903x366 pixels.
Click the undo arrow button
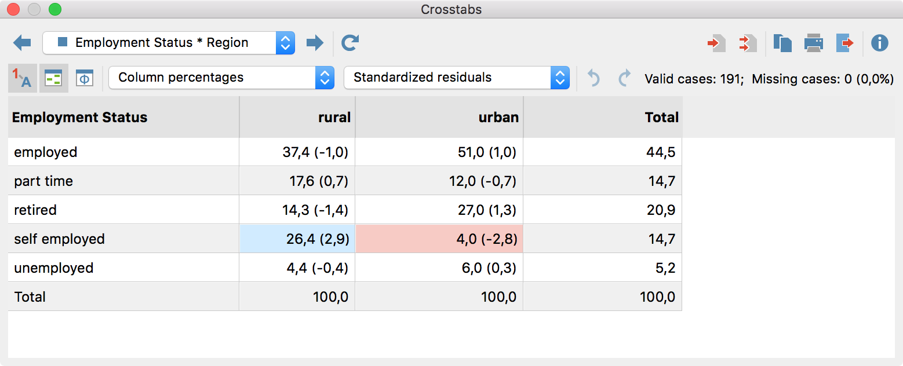[x=593, y=78]
